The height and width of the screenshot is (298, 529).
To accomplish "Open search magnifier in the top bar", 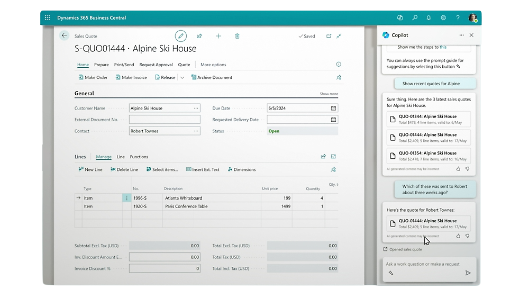I will [x=415, y=17].
